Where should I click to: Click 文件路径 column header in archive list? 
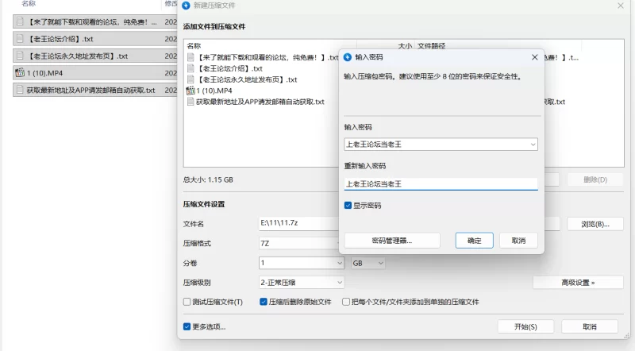[x=431, y=46]
